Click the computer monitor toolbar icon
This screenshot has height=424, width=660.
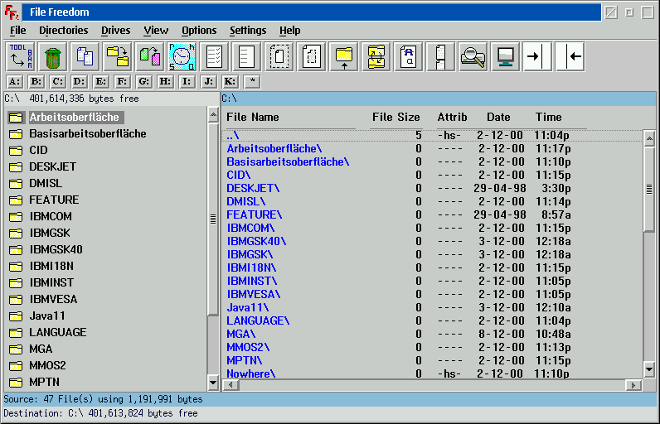[x=505, y=56]
